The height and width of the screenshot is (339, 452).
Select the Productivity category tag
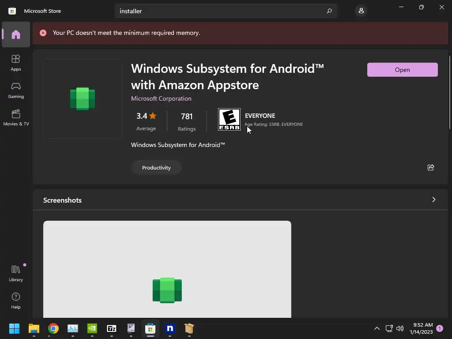(x=156, y=167)
